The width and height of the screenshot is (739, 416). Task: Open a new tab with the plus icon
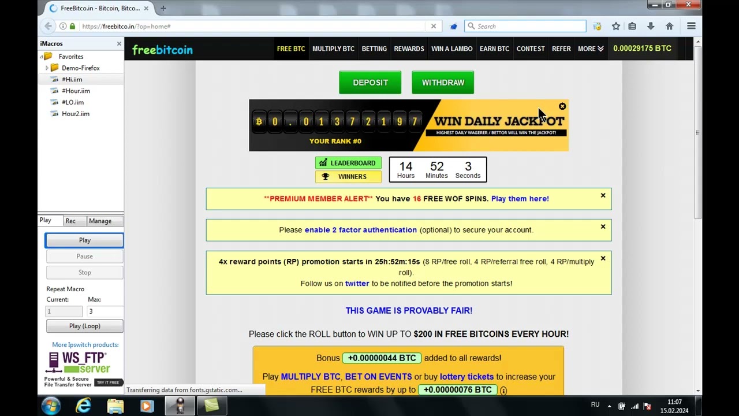coord(163,8)
